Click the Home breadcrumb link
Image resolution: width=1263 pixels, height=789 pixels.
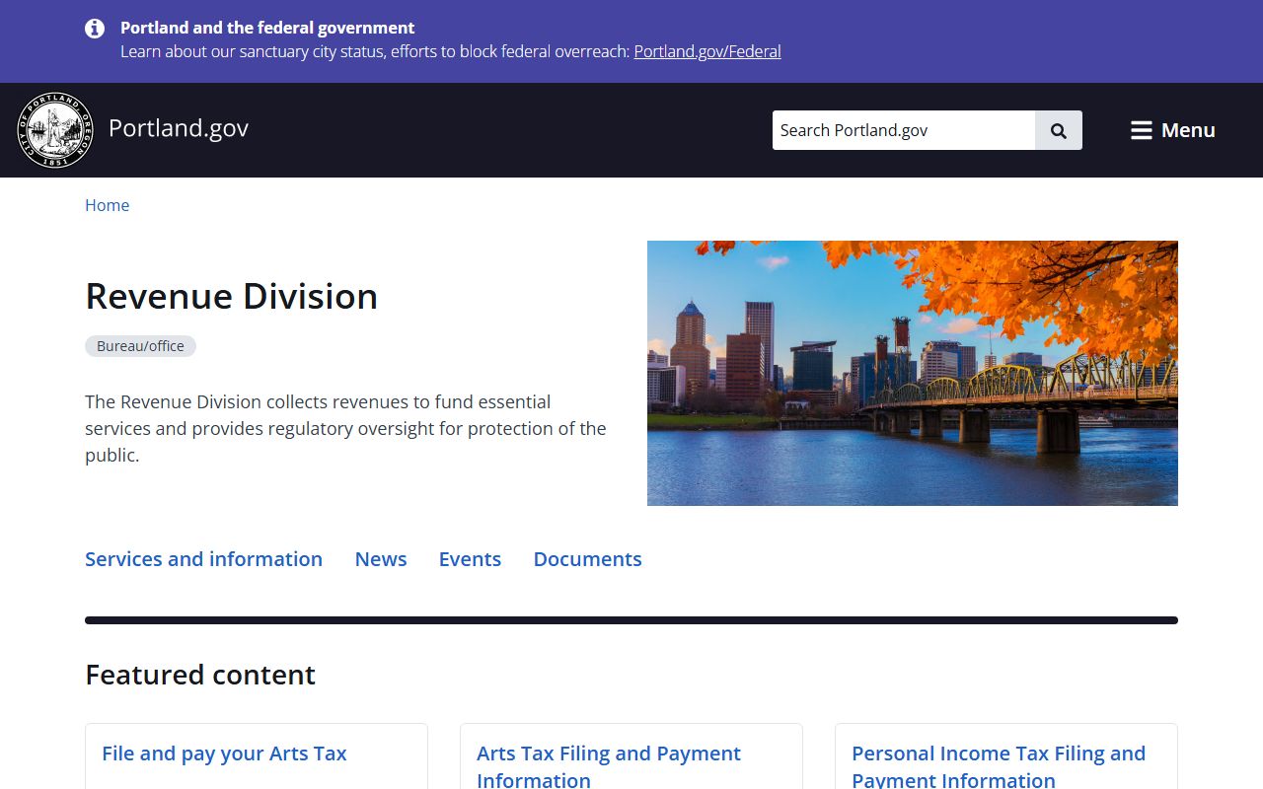click(x=107, y=205)
